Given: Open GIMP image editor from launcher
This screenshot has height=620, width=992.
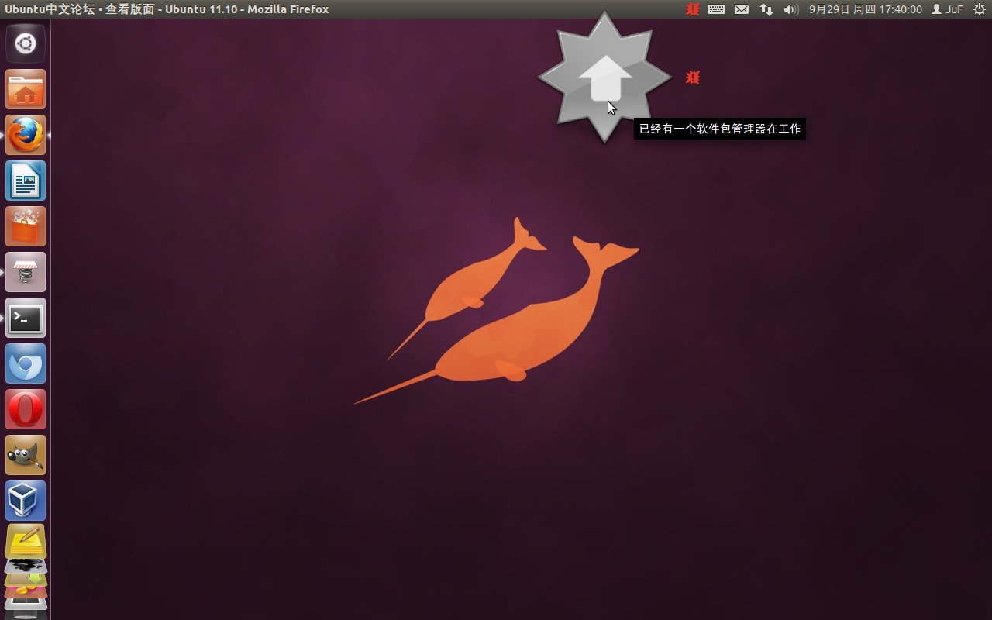Looking at the screenshot, I should point(26,455).
